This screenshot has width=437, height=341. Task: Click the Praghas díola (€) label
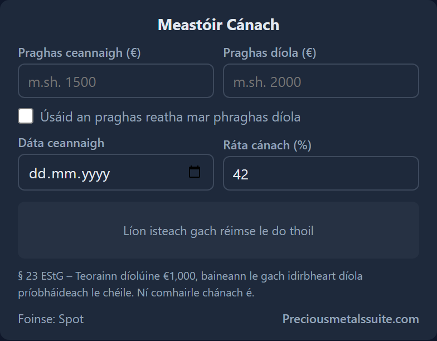pyautogui.click(x=270, y=52)
